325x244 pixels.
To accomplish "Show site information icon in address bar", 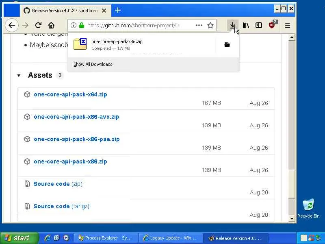I will click(73, 25).
